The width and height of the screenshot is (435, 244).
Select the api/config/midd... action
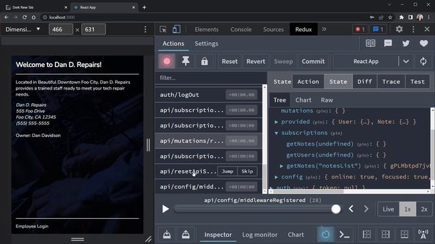(x=209, y=187)
